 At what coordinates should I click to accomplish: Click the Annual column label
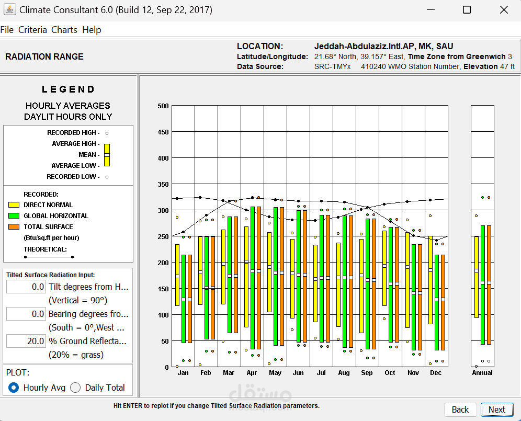(x=482, y=373)
